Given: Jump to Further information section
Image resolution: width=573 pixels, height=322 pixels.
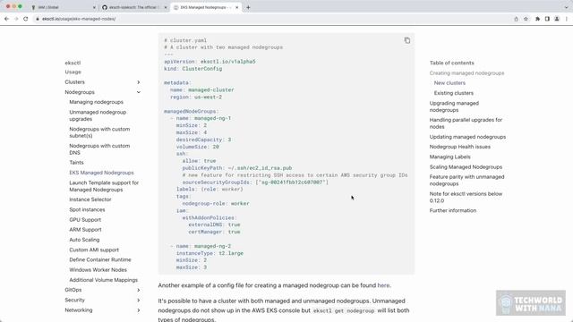Looking at the screenshot, I should pyautogui.click(x=453, y=211).
